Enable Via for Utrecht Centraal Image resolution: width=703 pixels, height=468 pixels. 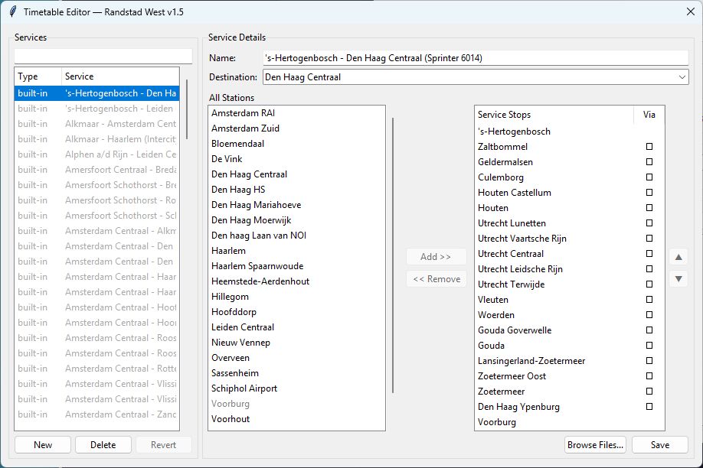(x=649, y=254)
